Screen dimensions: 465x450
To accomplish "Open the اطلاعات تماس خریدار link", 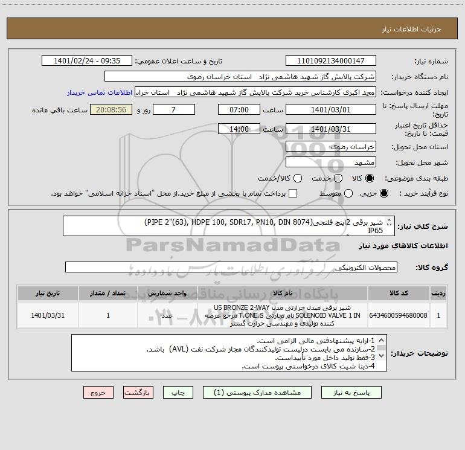I will 100,92.
